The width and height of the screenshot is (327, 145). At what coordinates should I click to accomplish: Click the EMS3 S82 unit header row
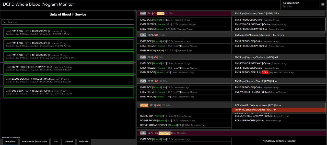click(184, 35)
